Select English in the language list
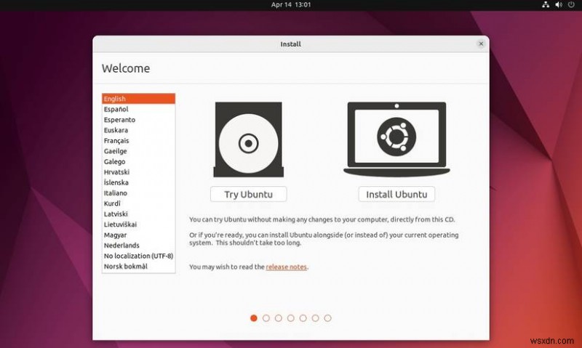This screenshot has height=348, width=582. 138,99
